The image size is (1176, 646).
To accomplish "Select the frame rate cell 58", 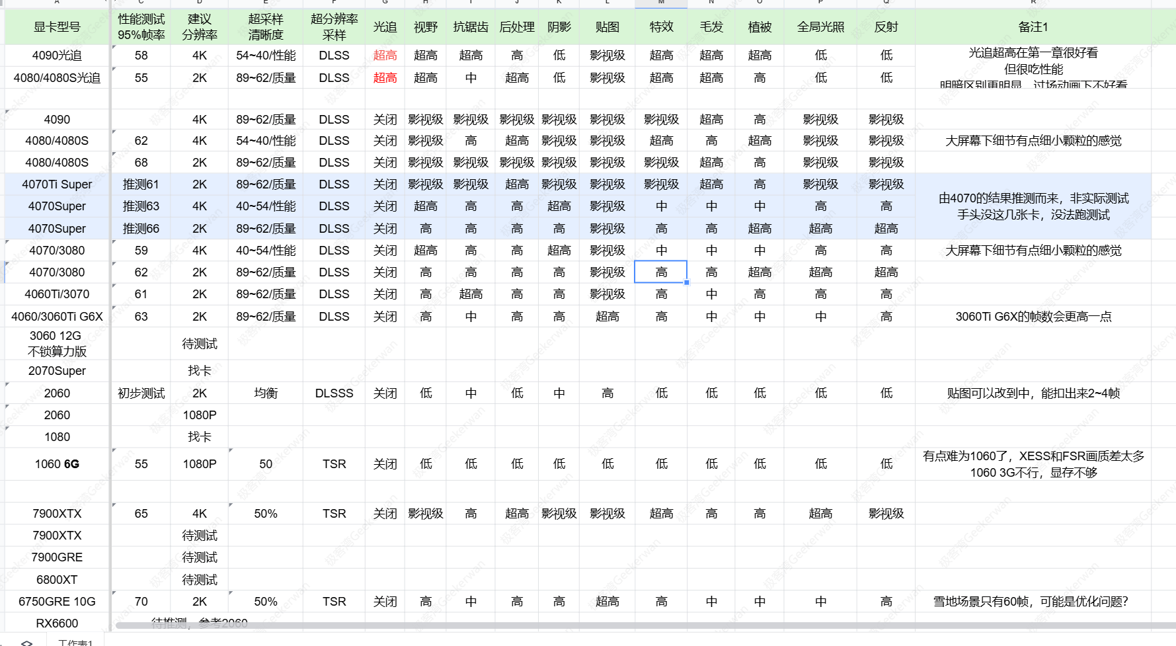I will tap(141, 56).
